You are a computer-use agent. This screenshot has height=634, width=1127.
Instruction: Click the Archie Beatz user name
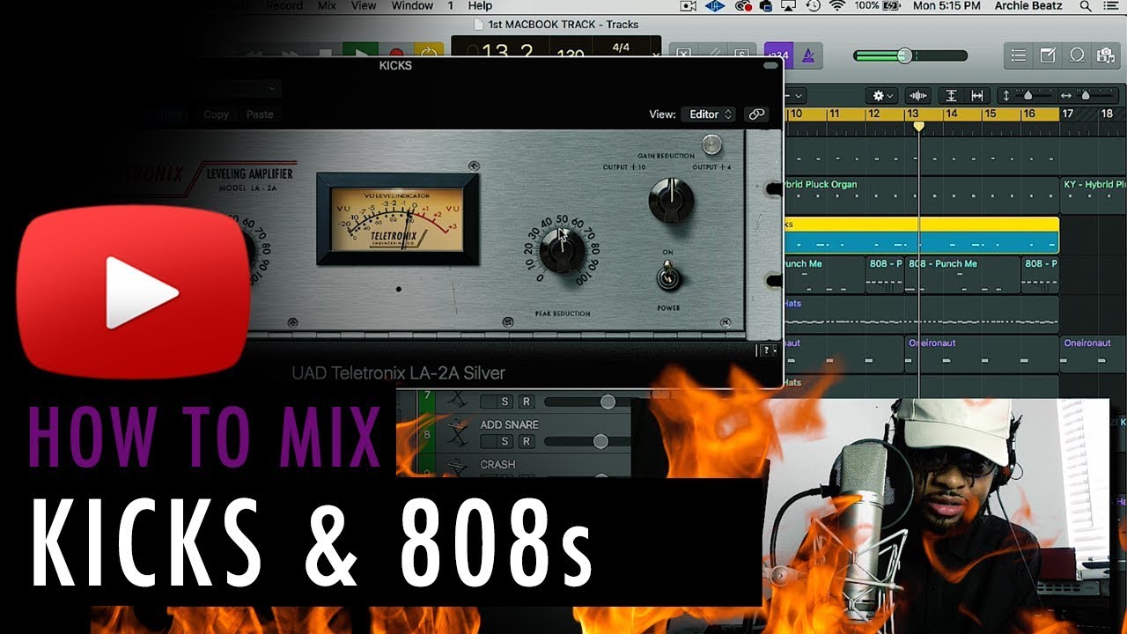(1029, 6)
